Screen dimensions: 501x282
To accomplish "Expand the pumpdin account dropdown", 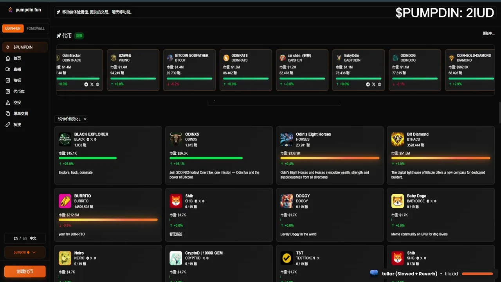I will click(x=25, y=253).
